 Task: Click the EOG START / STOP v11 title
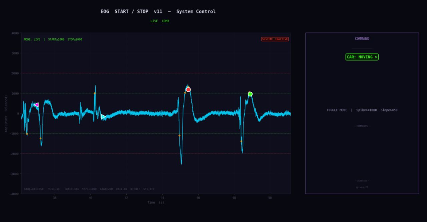(131, 11)
